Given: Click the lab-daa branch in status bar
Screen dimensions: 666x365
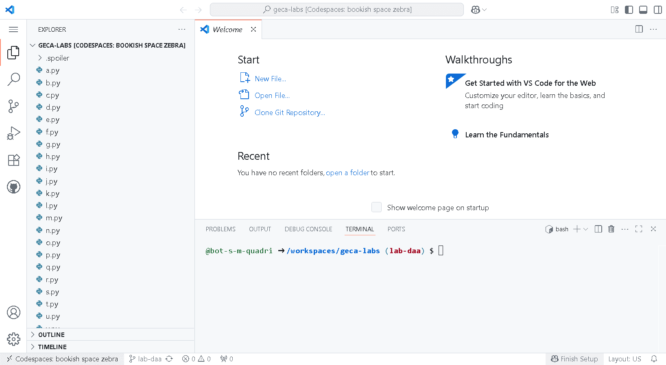Looking at the screenshot, I should point(145,359).
